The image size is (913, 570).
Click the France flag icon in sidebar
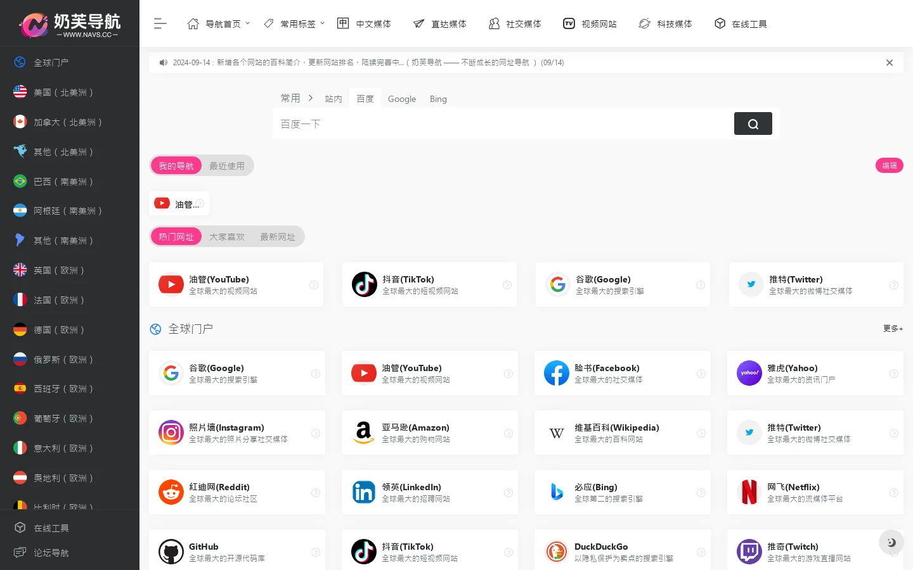[x=20, y=300]
